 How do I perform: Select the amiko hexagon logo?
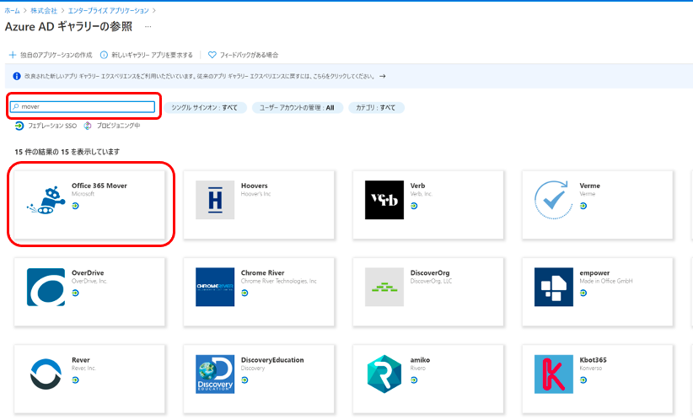click(384, 374)
